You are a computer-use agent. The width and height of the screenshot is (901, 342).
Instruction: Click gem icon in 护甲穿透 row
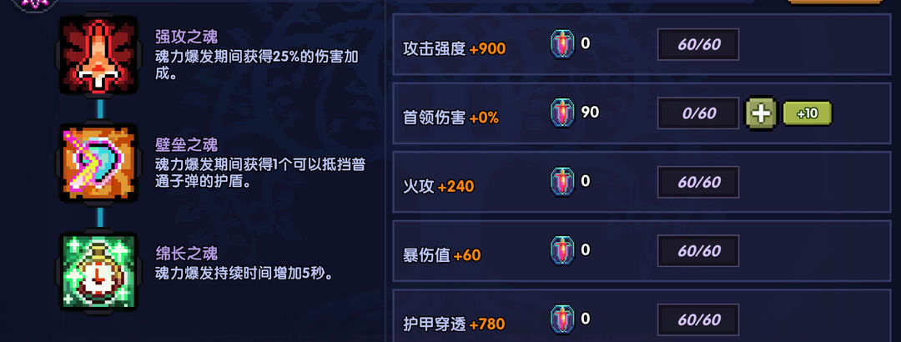562,319
